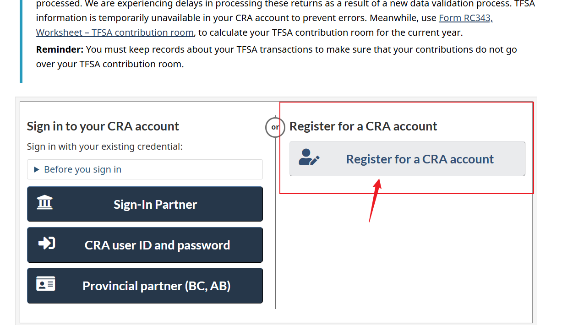Choose the "CRA user ID and password" label

157,245
